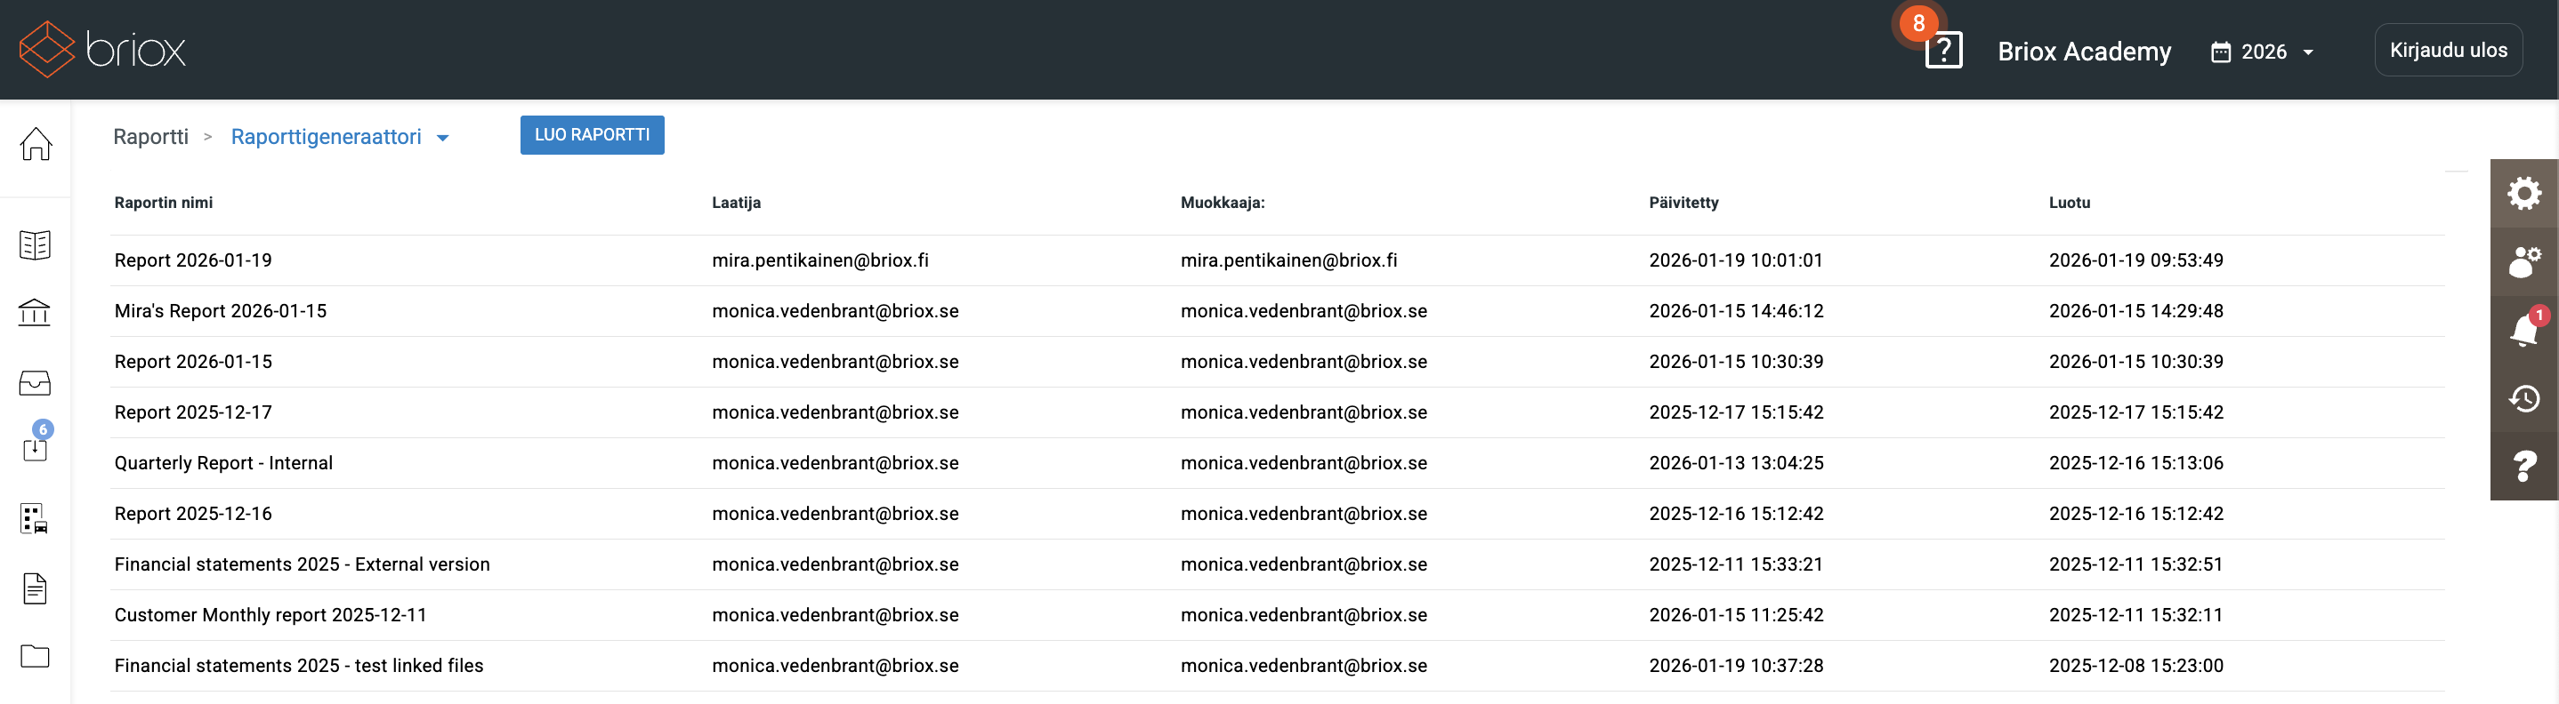Open the Quarterly Report - Internal row
The image size is (2559, 704).
click(223, 463)
